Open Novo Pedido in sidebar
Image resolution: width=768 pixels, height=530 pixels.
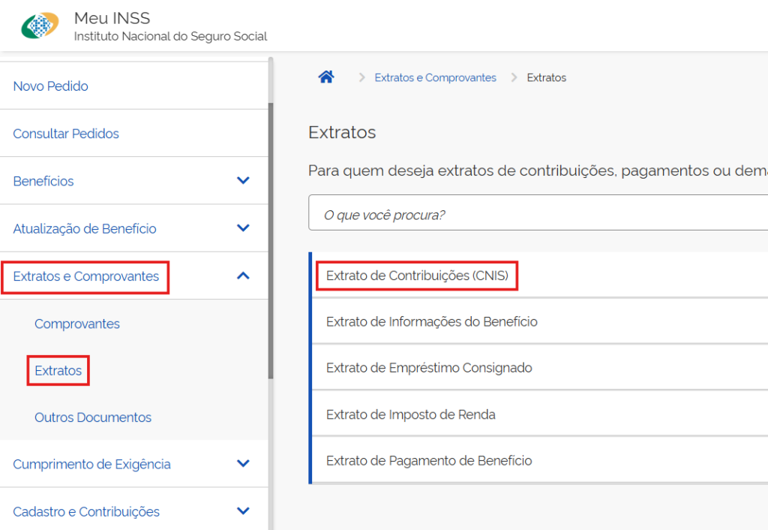51,86
